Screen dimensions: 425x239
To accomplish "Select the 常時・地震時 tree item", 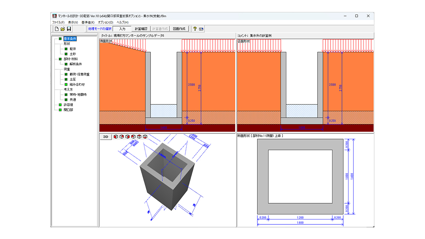I will 78,95.
